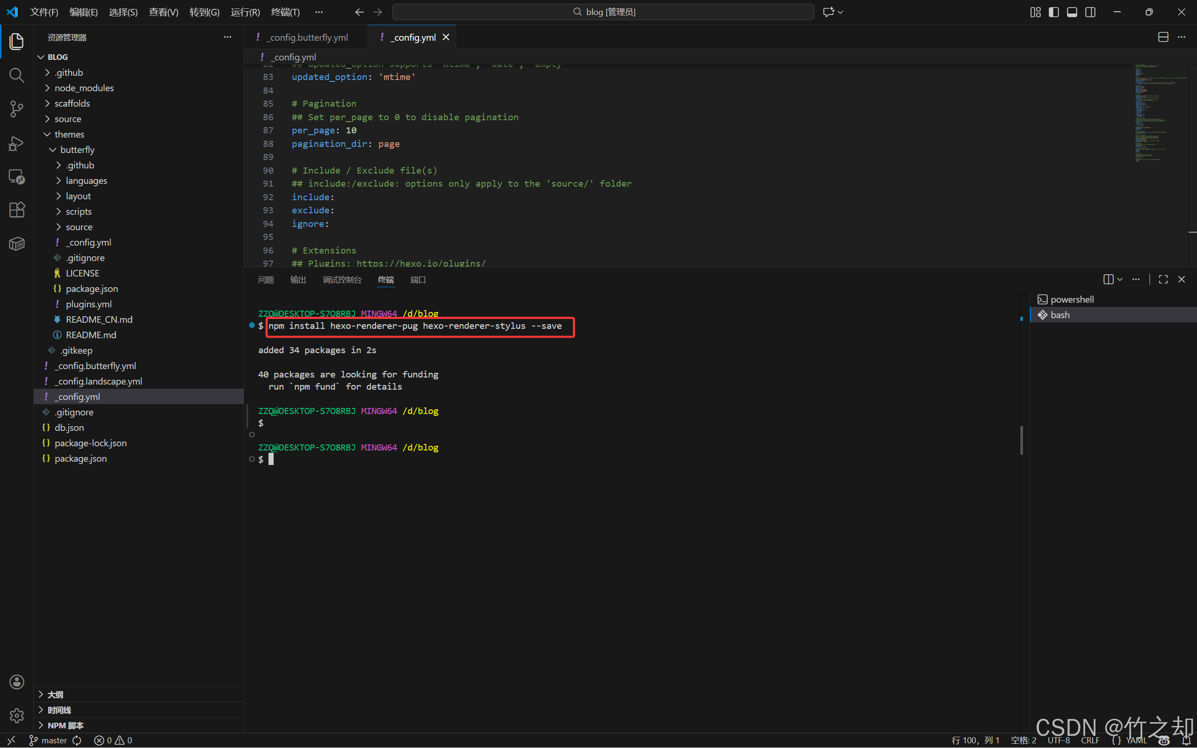This screenshot has height=748, width=1197.
Task: Expand the node_modules folder
Action: [x=84, y=87]
